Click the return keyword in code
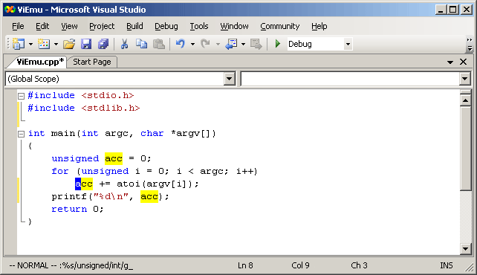 click(69, 209)
